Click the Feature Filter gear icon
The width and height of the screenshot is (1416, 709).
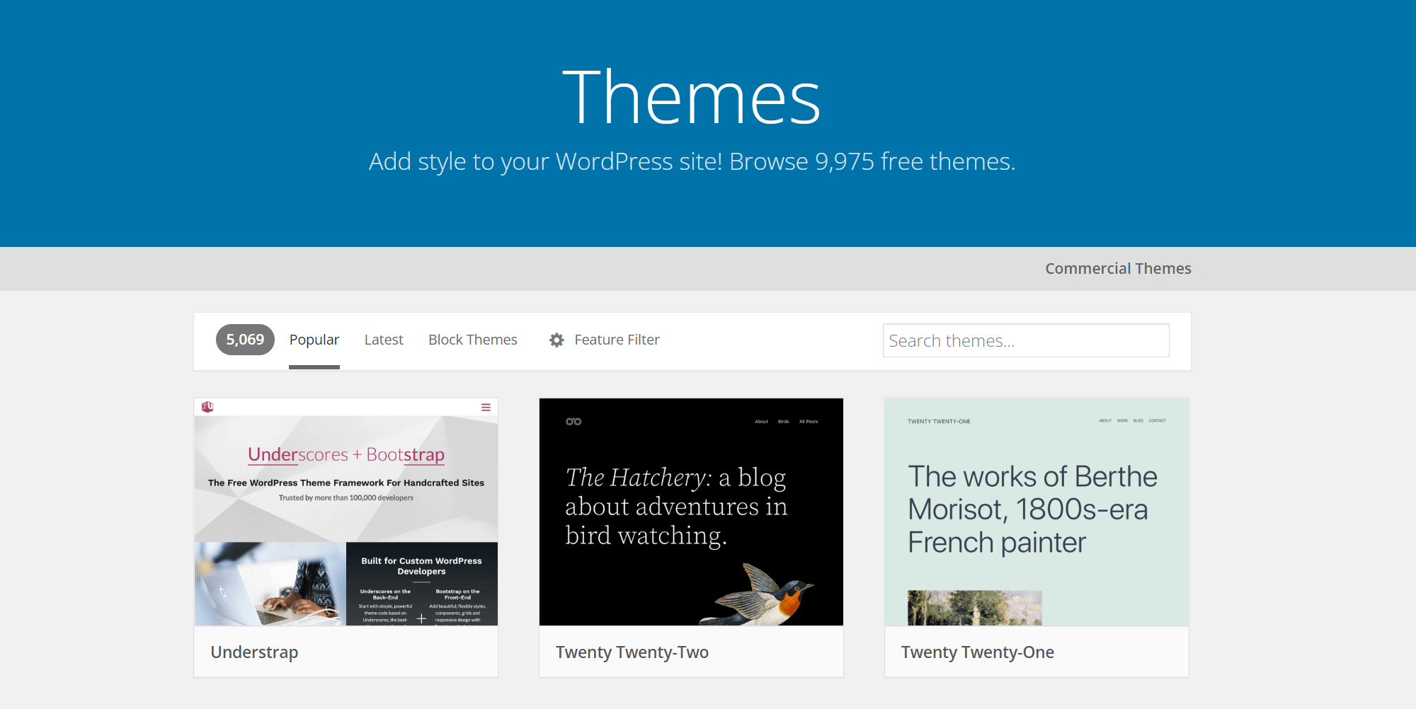556,340
